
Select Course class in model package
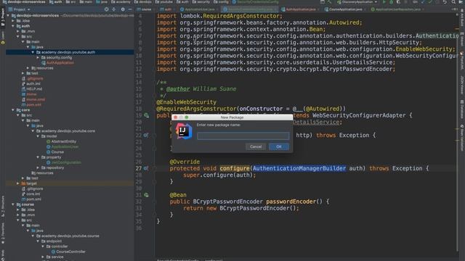coord(57,152)
